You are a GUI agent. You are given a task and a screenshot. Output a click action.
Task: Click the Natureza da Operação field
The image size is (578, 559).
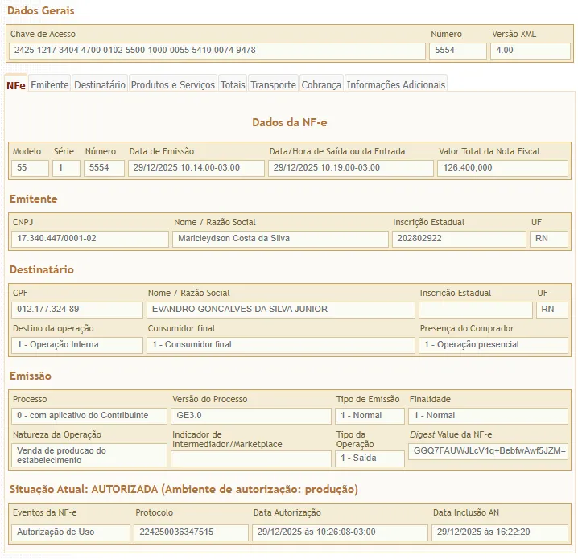pos(89,455)
